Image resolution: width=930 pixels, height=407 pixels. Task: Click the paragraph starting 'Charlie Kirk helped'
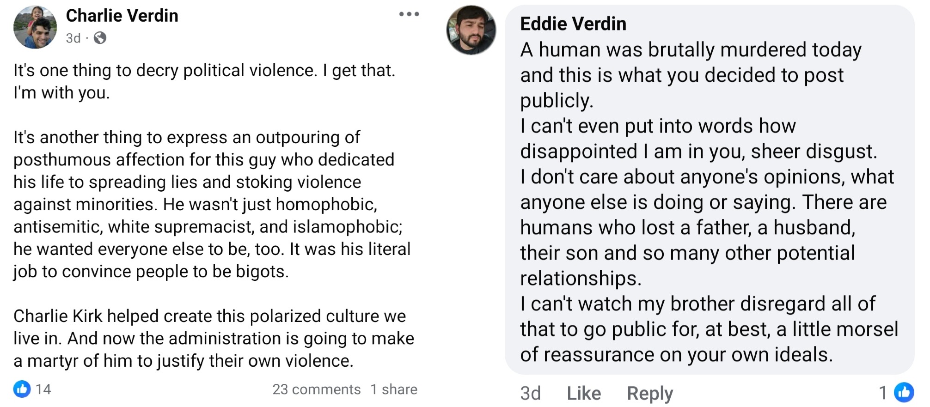point(213,338)
